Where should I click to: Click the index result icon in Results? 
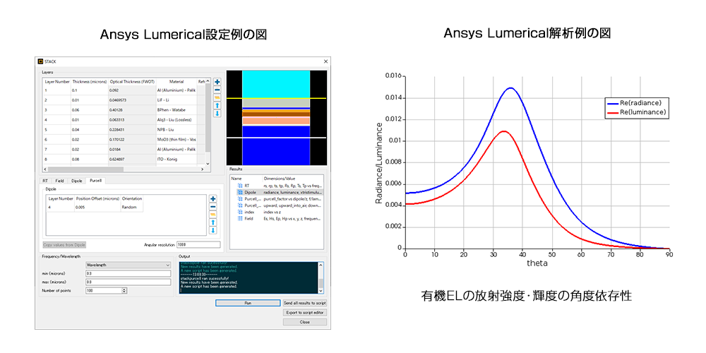pyautogui.click(x=240, y=212)
